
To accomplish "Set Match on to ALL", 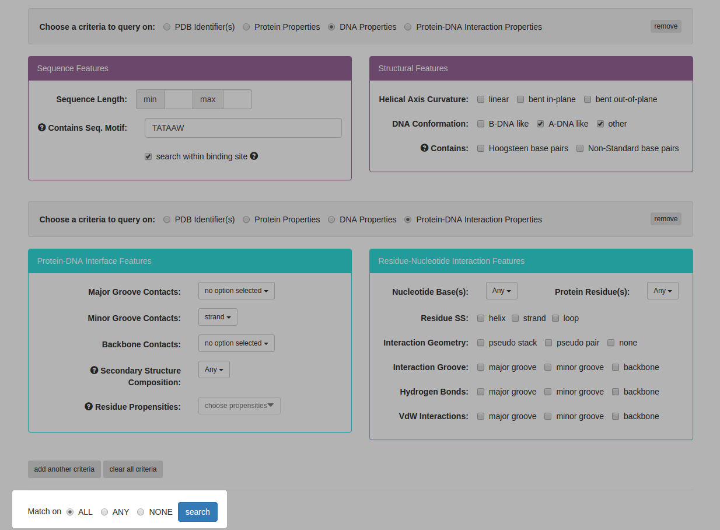I will click(x=70, y=512).
